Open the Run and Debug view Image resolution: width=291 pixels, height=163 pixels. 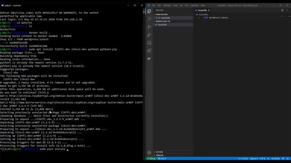pos(149,35)
